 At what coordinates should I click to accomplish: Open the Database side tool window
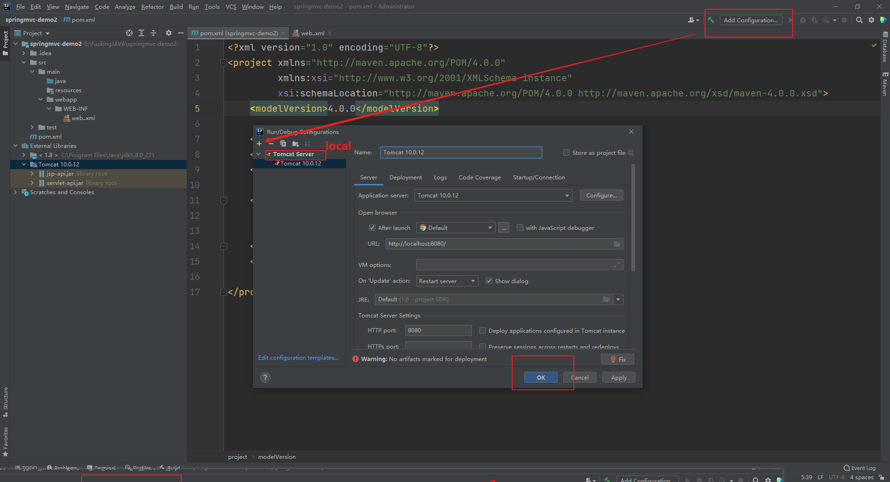[885, 47]
